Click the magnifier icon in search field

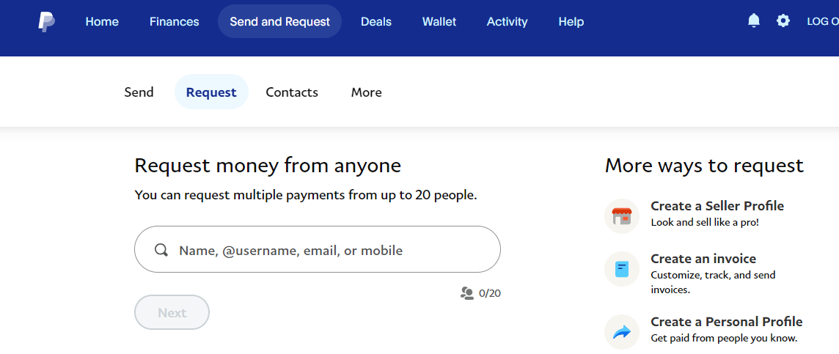pos(161,250)
